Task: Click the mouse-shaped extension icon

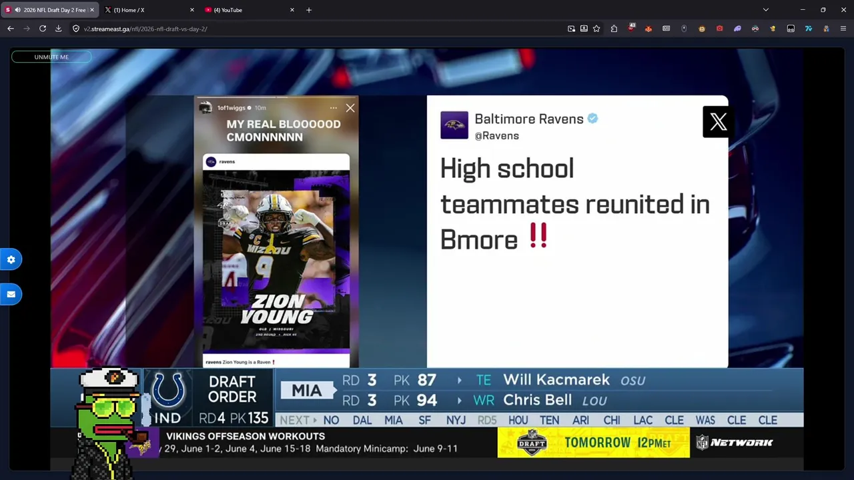Action: click(x=684, y=29)
